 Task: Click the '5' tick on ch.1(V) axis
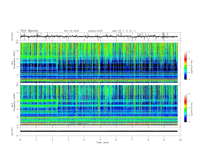point(18,32)
